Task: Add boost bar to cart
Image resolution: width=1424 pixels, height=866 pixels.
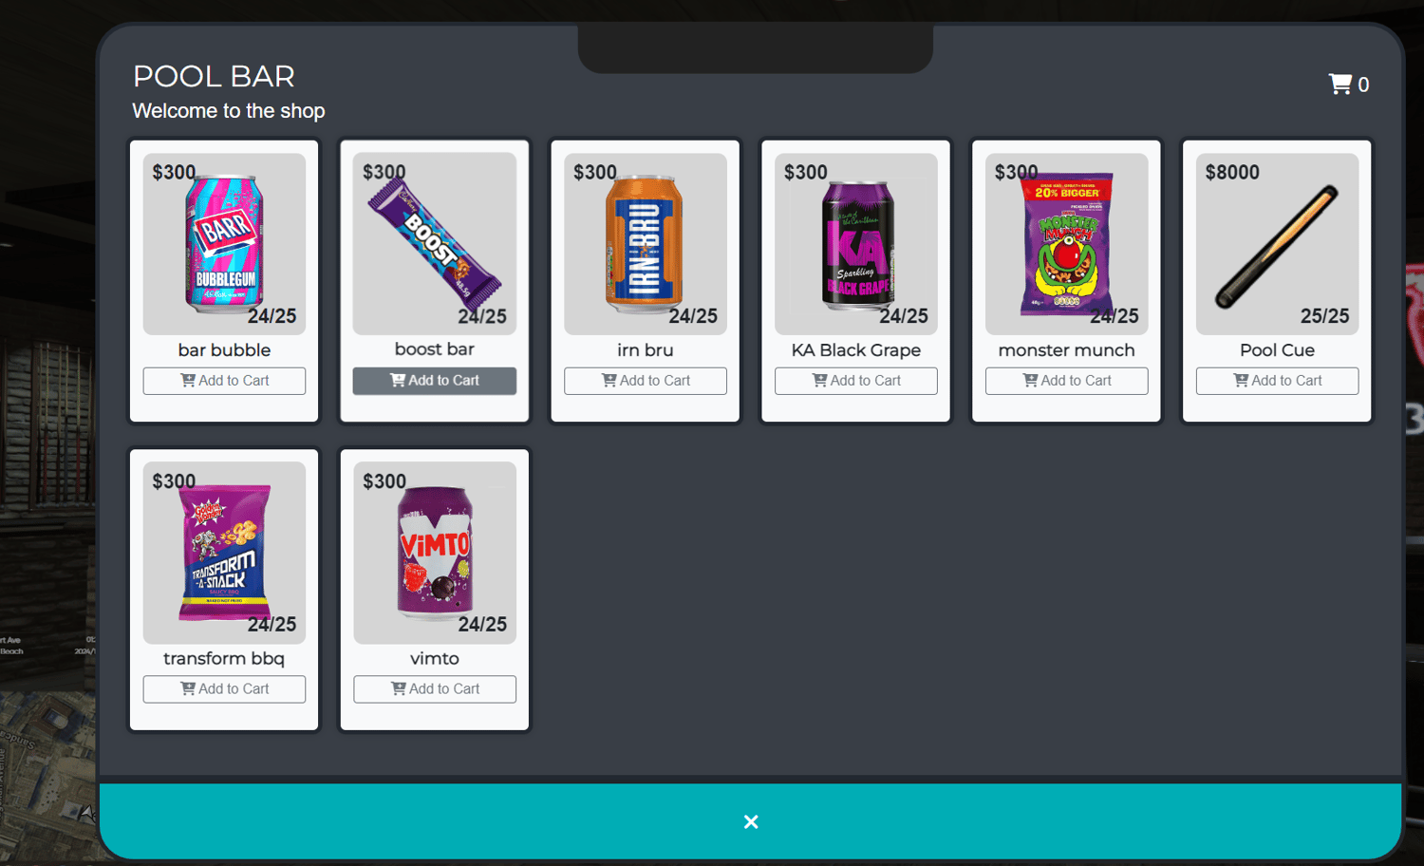Action: (435, 381)
